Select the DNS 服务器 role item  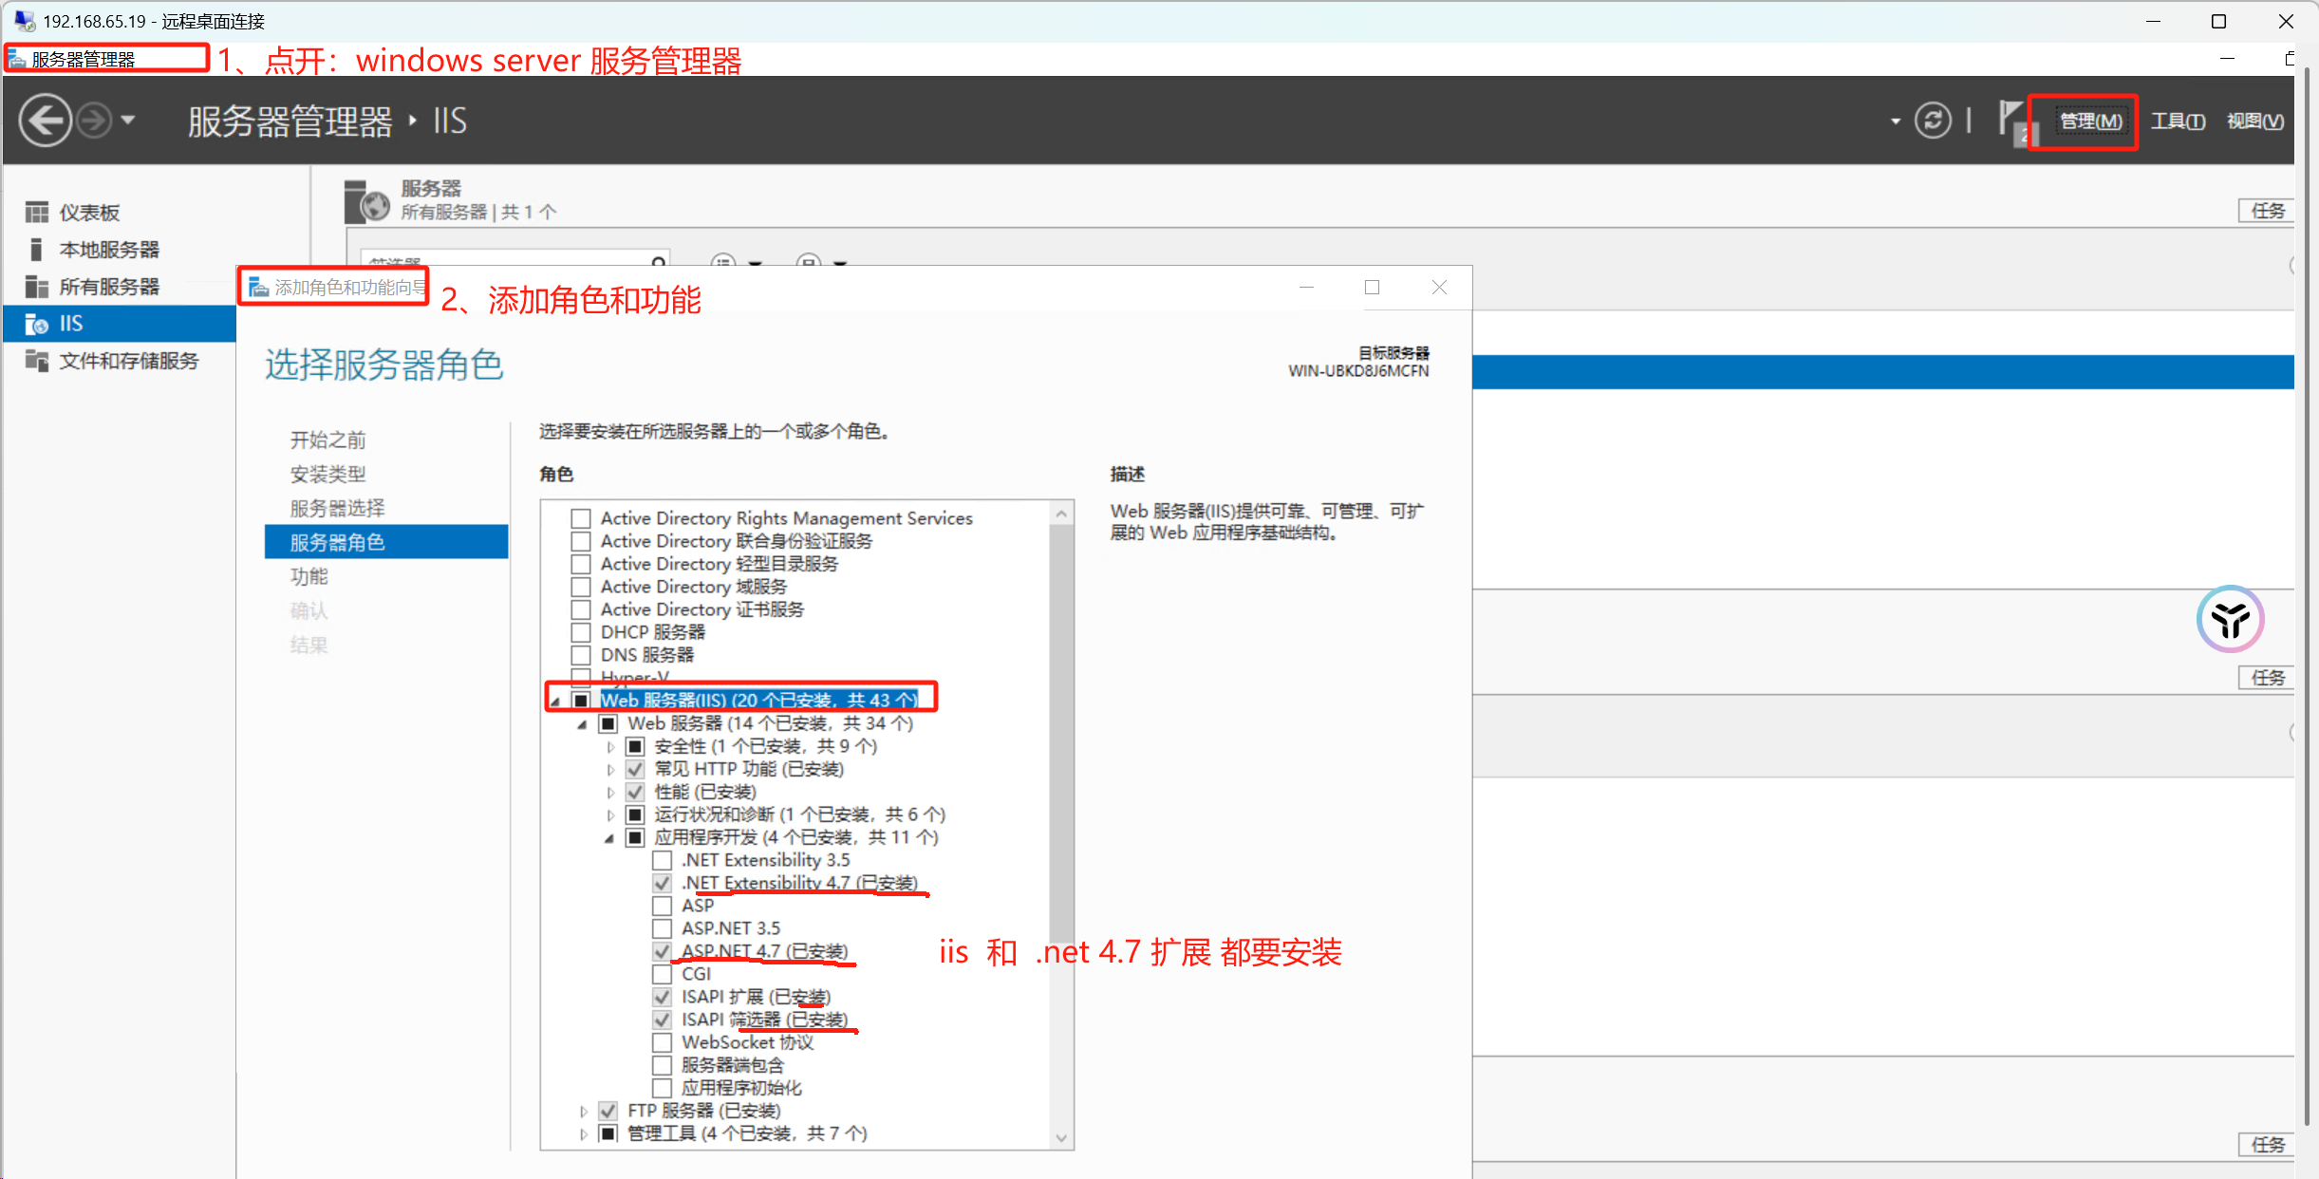pos(646,655)
